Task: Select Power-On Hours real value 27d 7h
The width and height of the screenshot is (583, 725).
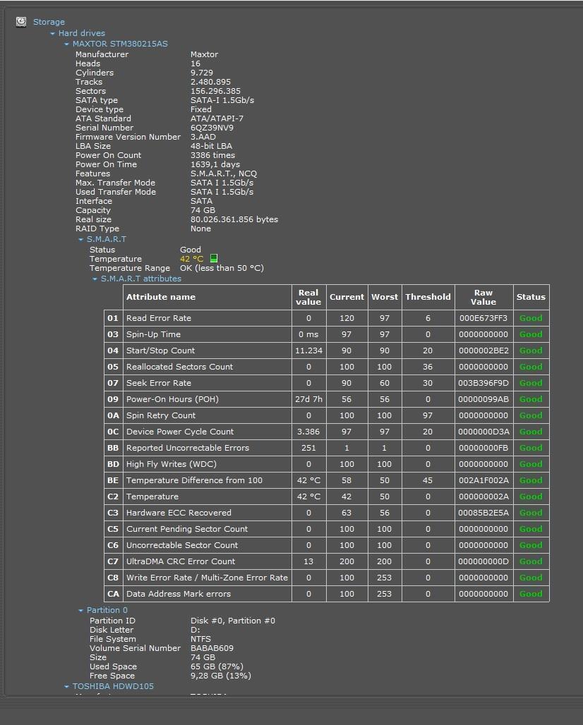Action: 308,399
